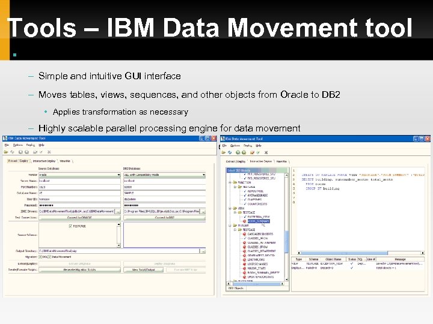Viewport: 433px width, 324px height.
Task: Open the File menu in the left window
Action: pyautogui.click(x=7, y=145)
